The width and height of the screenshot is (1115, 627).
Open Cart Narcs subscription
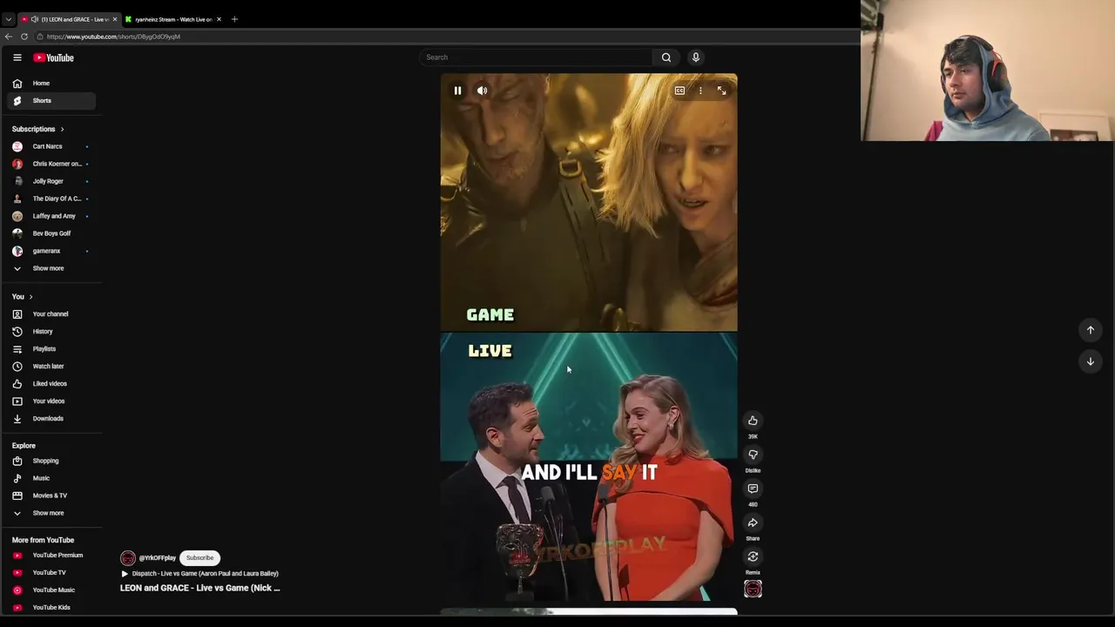51,146
